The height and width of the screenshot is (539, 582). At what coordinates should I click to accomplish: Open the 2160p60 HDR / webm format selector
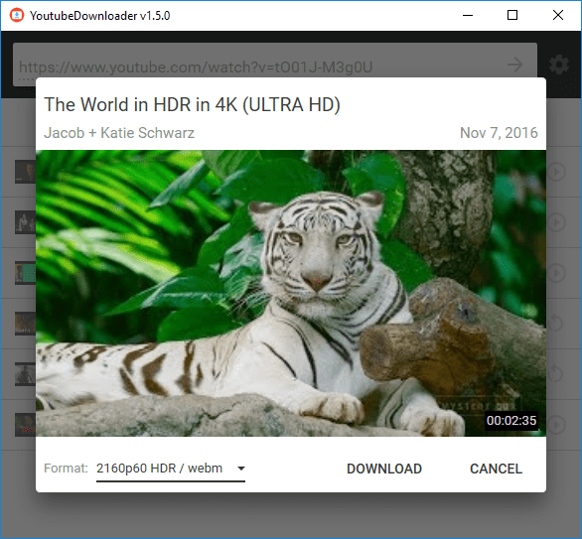tap(171, 469)
